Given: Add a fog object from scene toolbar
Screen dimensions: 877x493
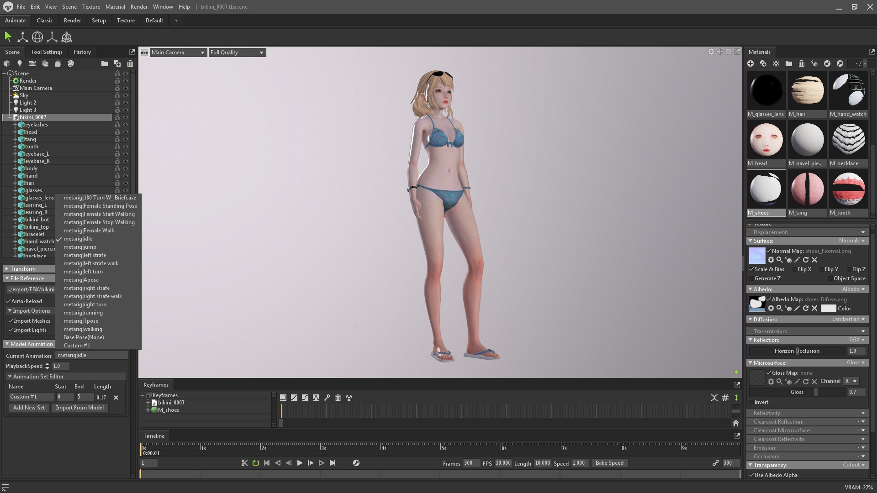Looking at the screenshot, I should tap(45, 63).
